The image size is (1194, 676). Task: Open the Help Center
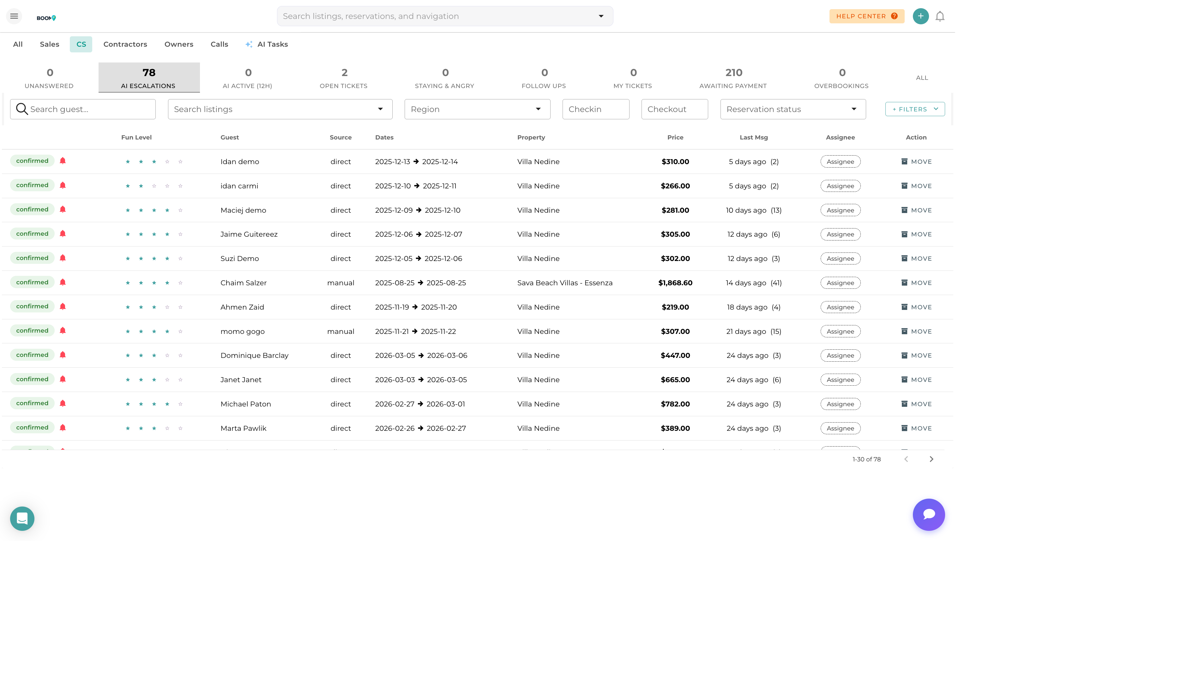866,16
